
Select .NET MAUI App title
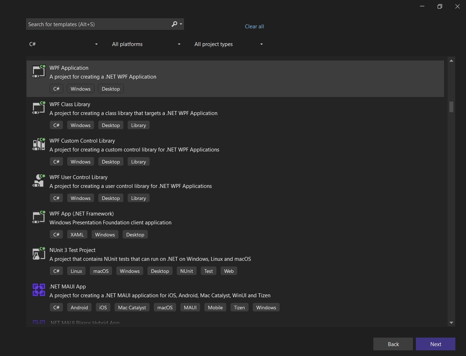click(x=68, y=287)
